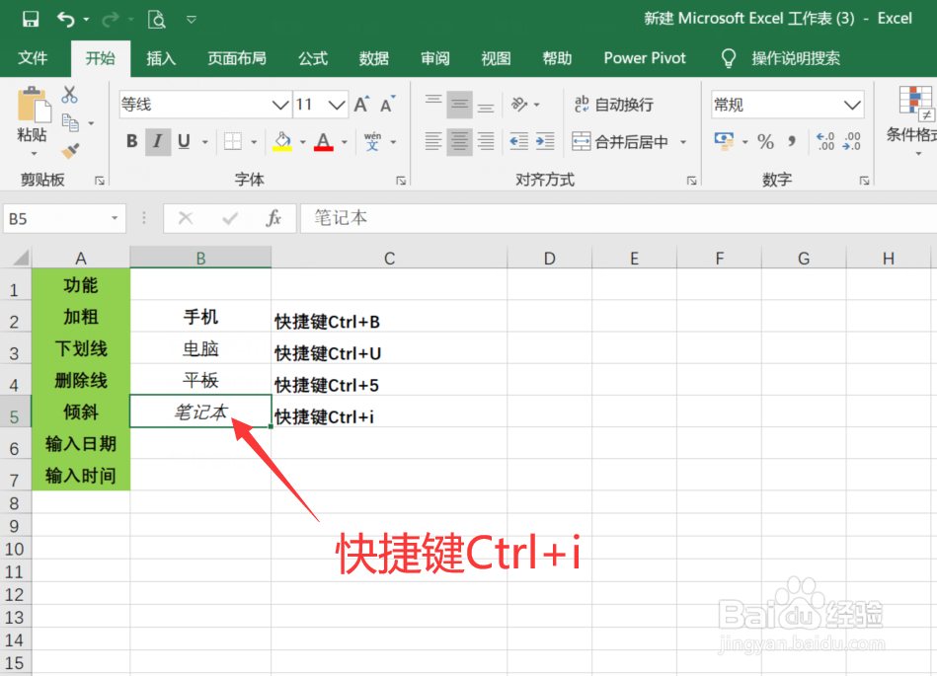
Task: Apply accounting number format icon
Action: (724, 141)
